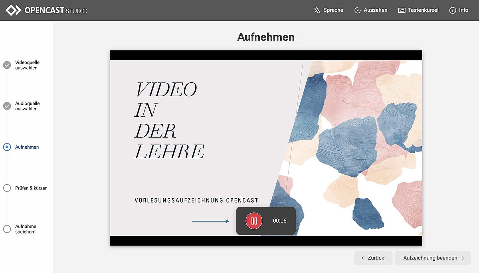Click the info circle icon

click(453, 10)
